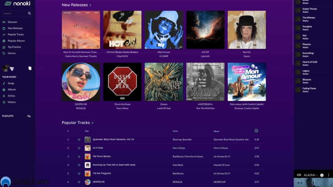
Task: Add a new playlist with plus icon
Action: 29,116
